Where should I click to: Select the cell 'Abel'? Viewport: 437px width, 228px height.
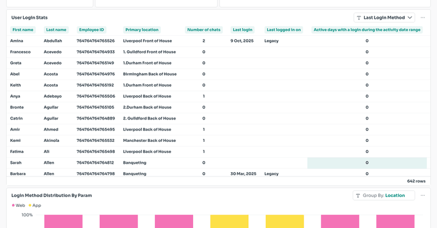coord(15,74)
